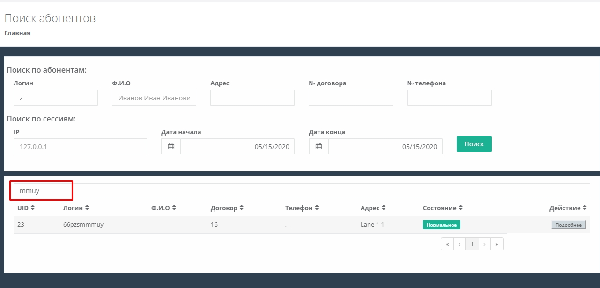The width and height of the screenshot is (600, 288).
Task: Focus the Логин search field
Action: 56,98
